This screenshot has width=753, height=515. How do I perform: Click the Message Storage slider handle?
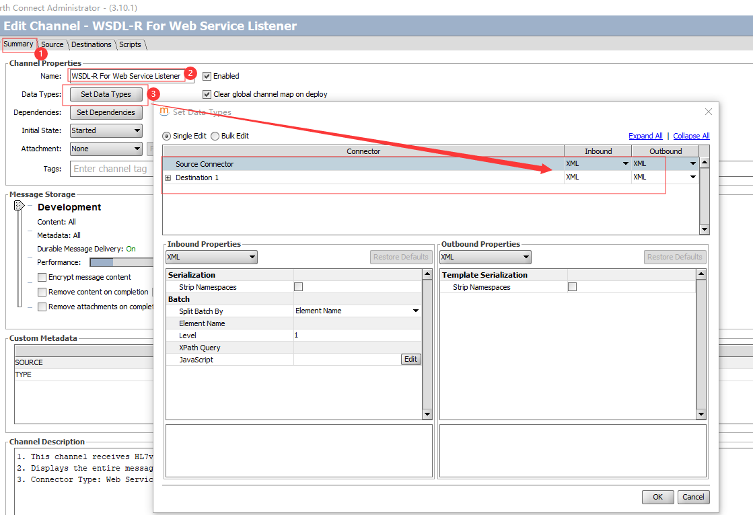click(x=20, y=206)
